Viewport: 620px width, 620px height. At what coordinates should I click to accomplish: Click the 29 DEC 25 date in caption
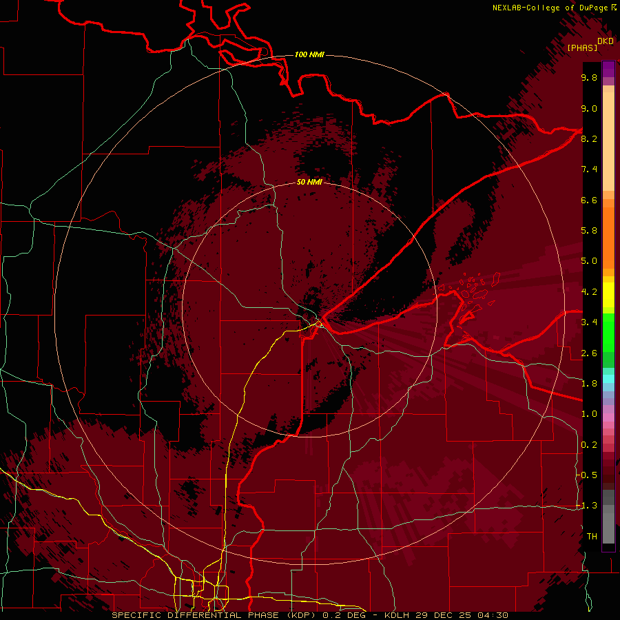coord(443,615)
